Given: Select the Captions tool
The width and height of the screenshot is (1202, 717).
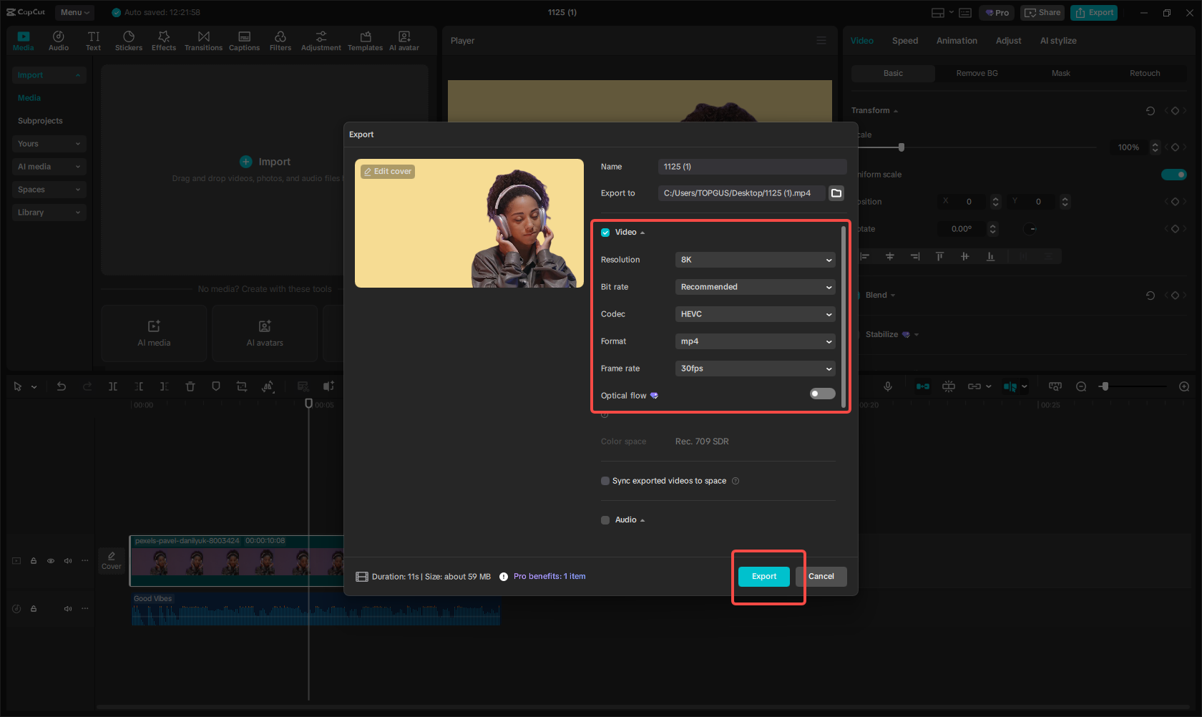Looking at the screenshot, I should [x=244, y=40].
